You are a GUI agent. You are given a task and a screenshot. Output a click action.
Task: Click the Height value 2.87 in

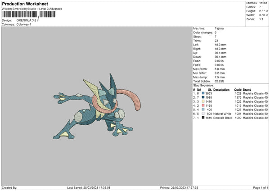(263, 11)
